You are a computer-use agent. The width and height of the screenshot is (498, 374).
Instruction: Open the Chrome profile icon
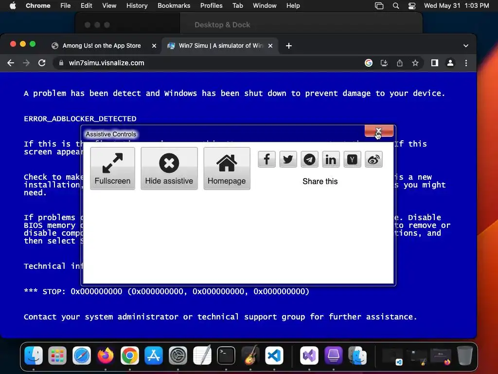450,63
